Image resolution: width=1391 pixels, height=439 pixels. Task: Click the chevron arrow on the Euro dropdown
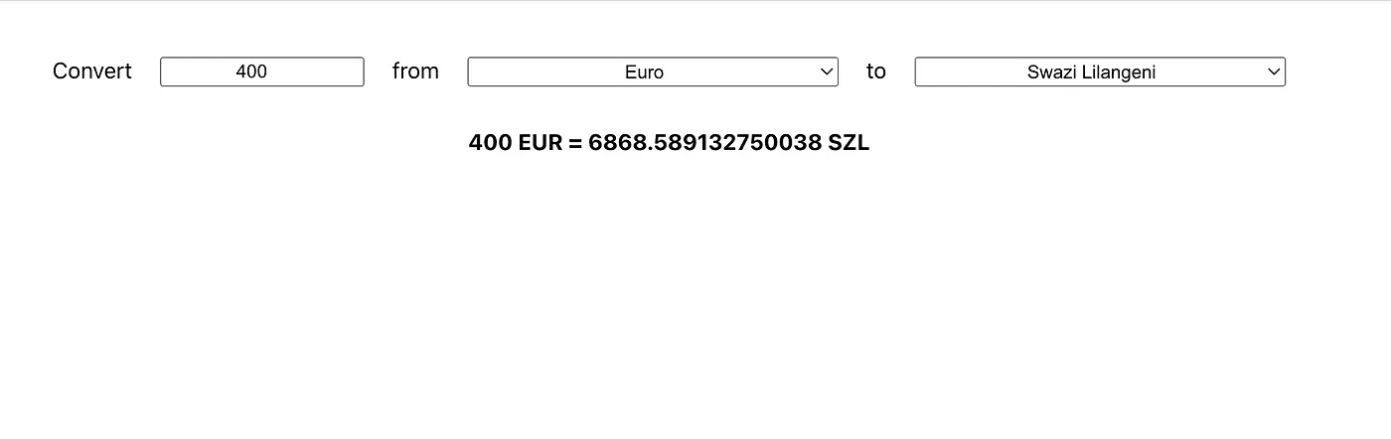826,72
